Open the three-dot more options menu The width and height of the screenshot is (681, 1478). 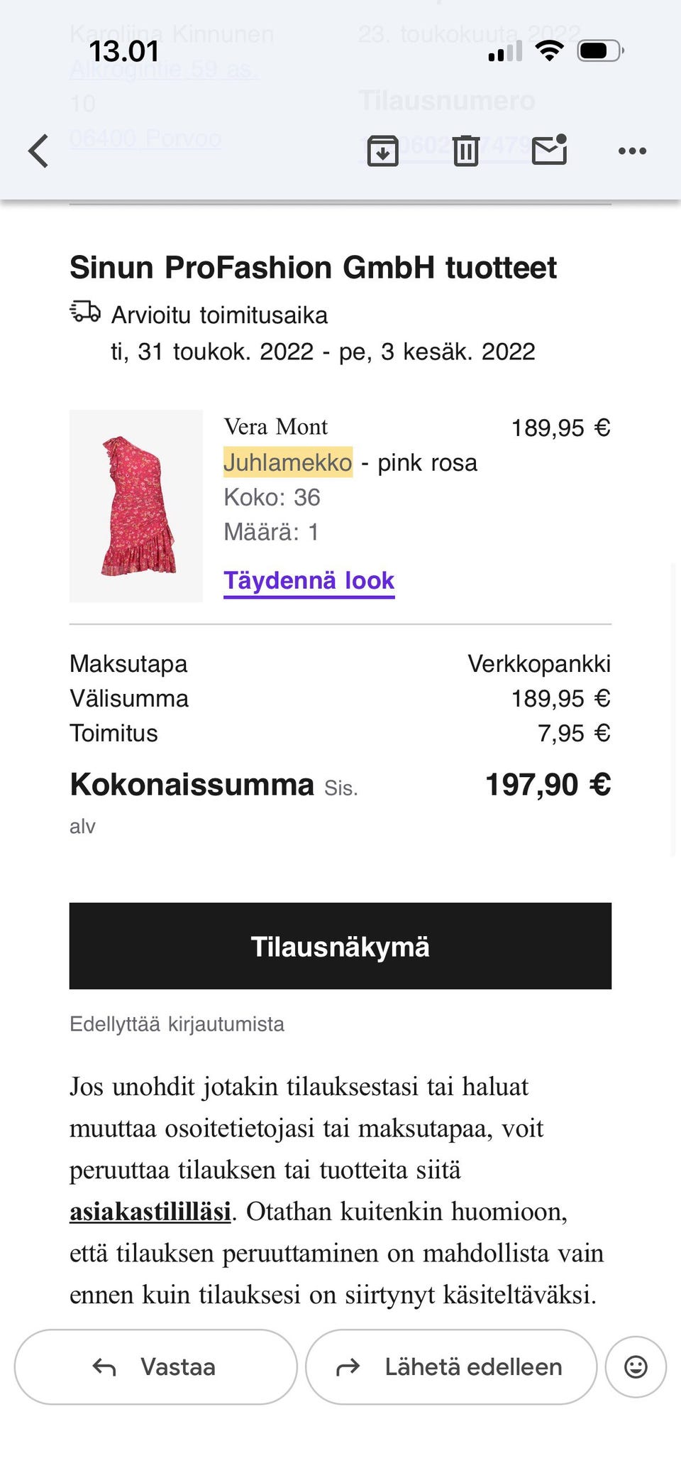[632, 151]
